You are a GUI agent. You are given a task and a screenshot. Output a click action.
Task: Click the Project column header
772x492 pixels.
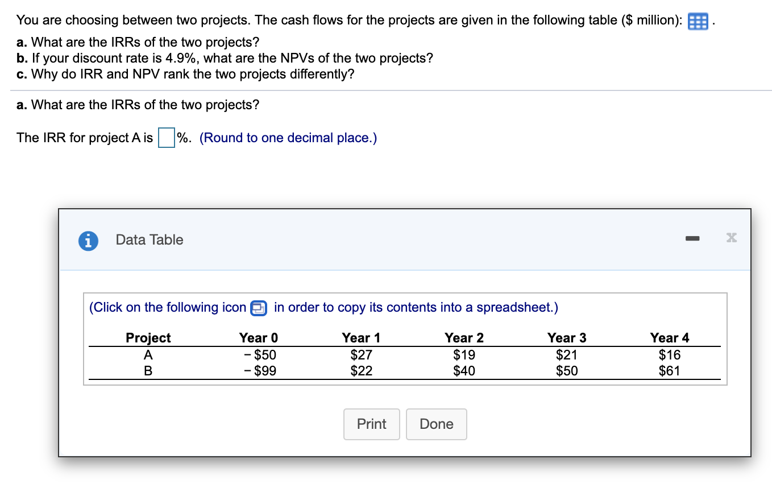pos(148,337)
